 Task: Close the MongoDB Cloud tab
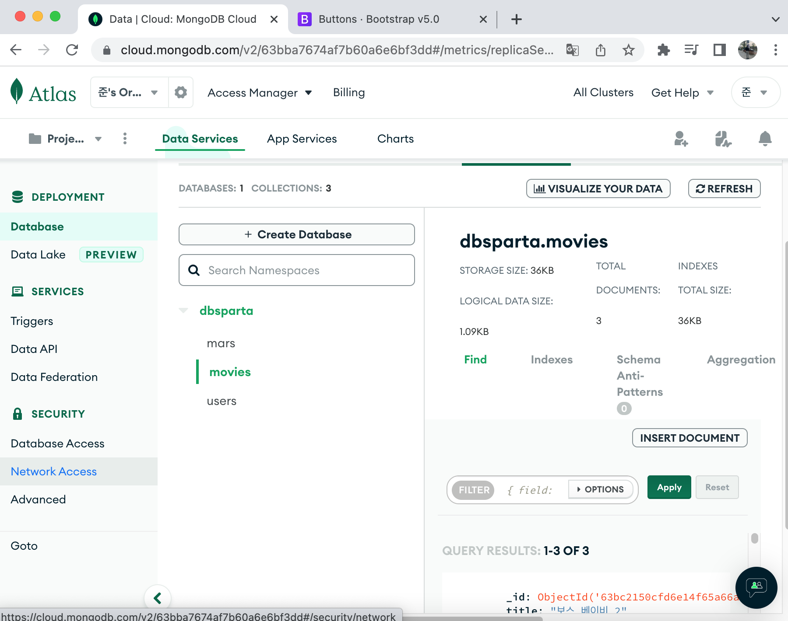(x=274, y=19)
